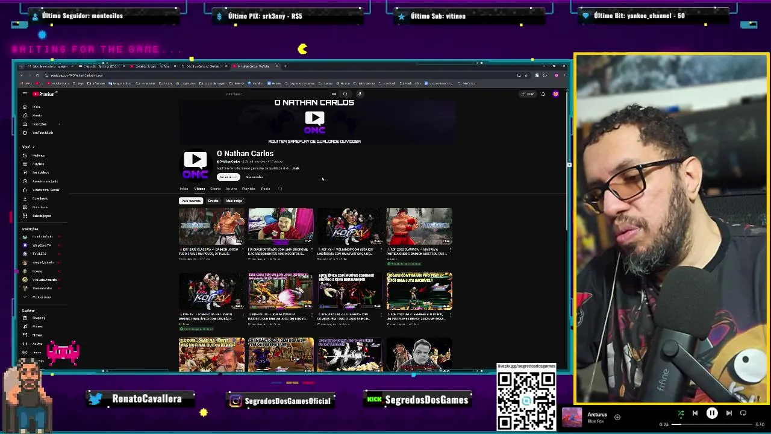Search within channel using magnifier icon

coord(280,189)
